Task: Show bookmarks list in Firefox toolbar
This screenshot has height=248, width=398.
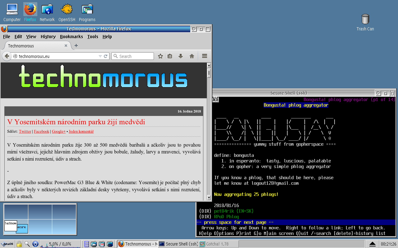Action: 170,56
